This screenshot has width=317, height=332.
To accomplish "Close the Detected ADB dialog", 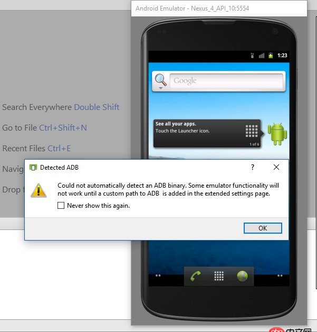I will (276, 168).
